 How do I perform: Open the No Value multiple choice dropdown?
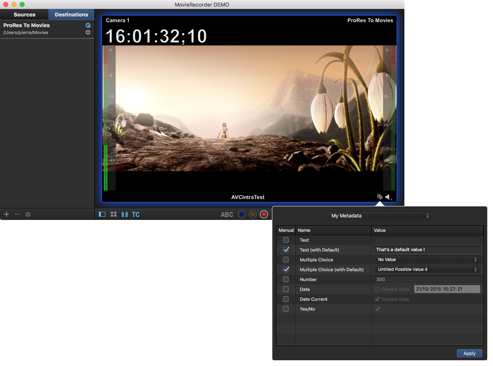(427, 259)
